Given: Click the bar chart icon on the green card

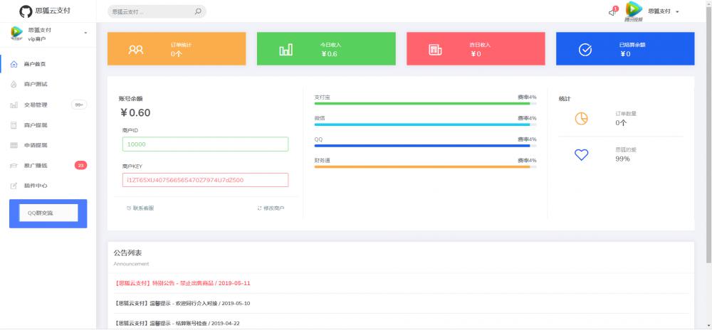Looking at the screenshot, I should coord(286,49).
